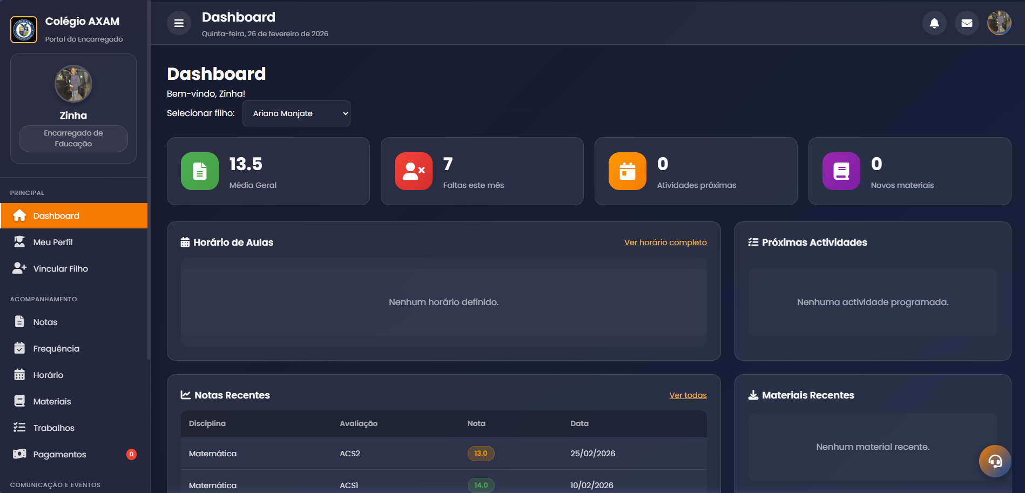The height and width of the screenshot is (493, 1025).
Task: Select Notas from the sidebar
Action: click(45, 322)
